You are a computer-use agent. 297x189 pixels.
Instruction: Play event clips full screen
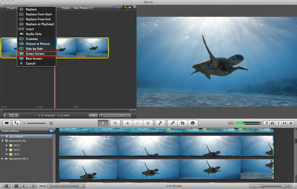[x=16, y=186]
